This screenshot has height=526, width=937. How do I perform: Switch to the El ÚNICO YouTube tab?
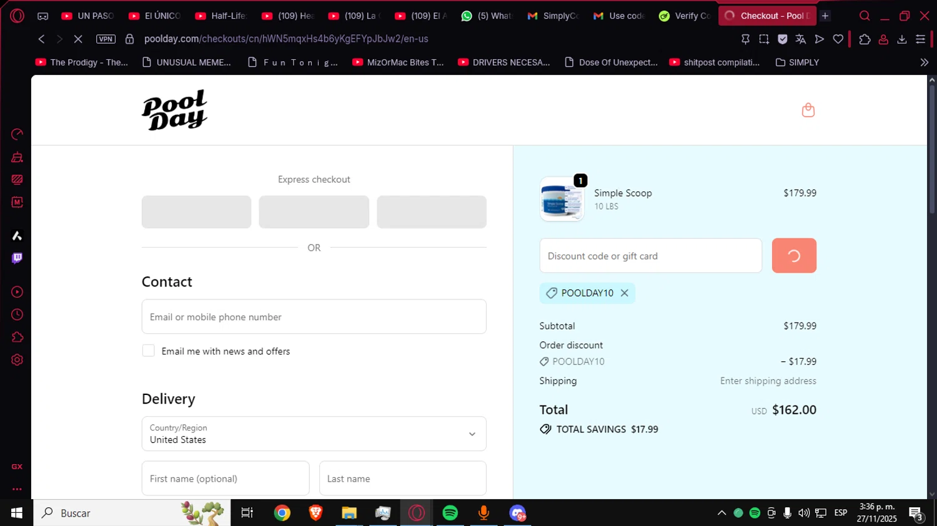155,16
